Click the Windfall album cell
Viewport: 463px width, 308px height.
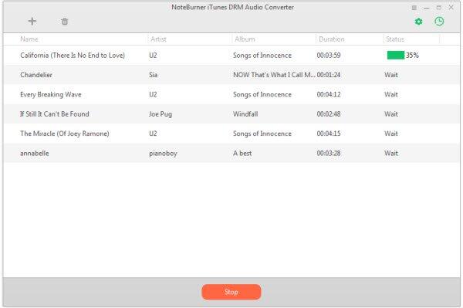pos(245,114)
